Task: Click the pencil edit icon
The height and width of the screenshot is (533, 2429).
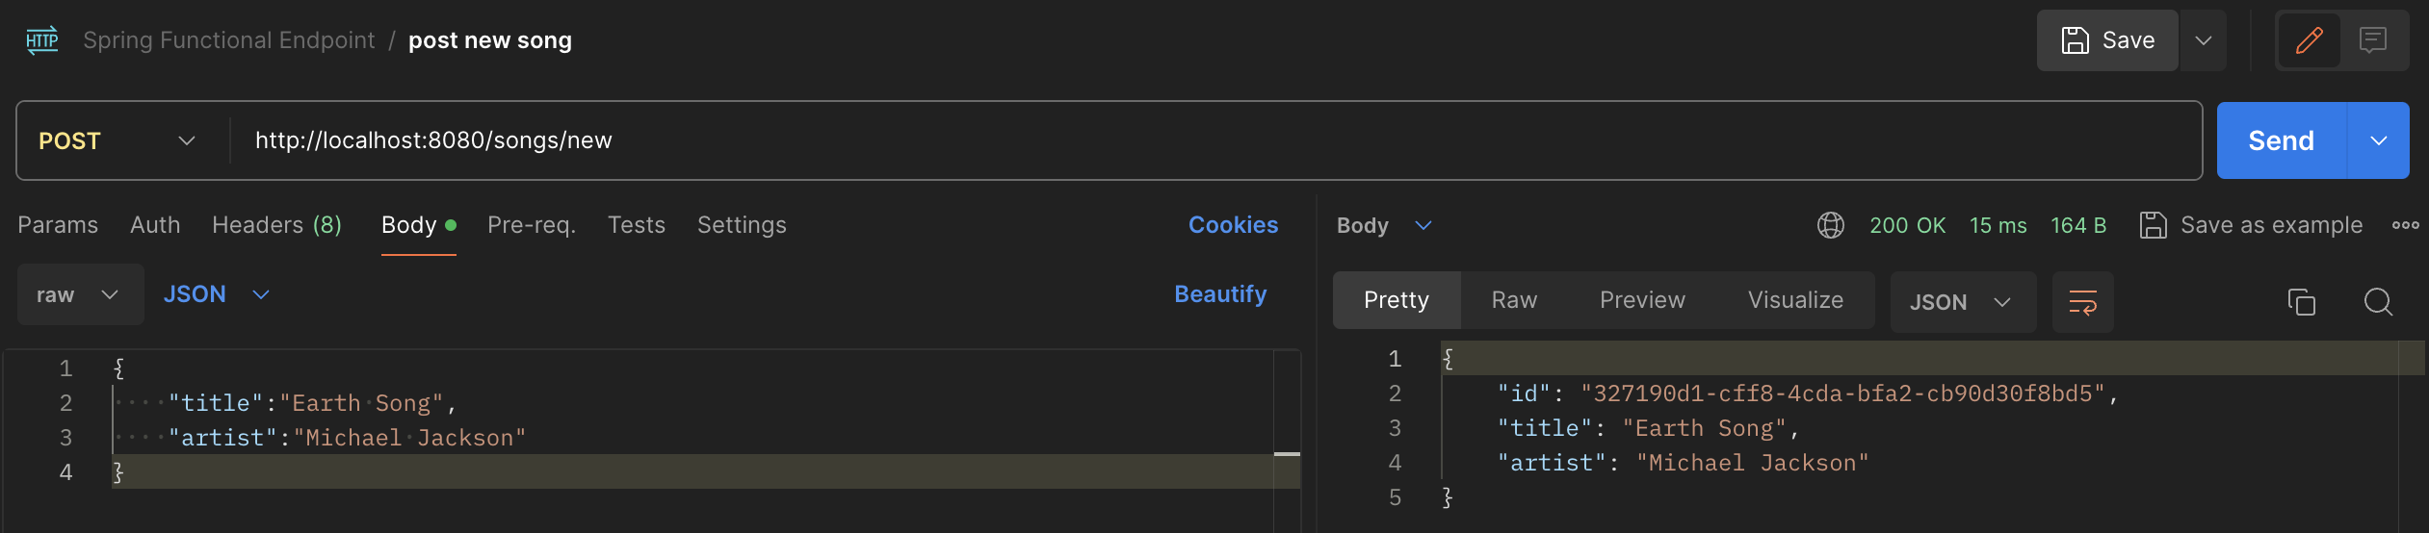Action: point(2309,40)
